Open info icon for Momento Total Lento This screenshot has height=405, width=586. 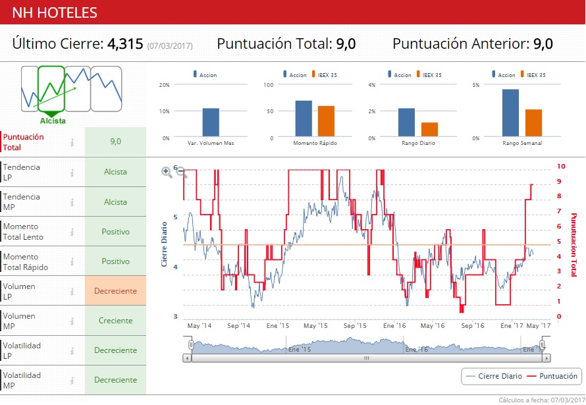pos(72,232)
